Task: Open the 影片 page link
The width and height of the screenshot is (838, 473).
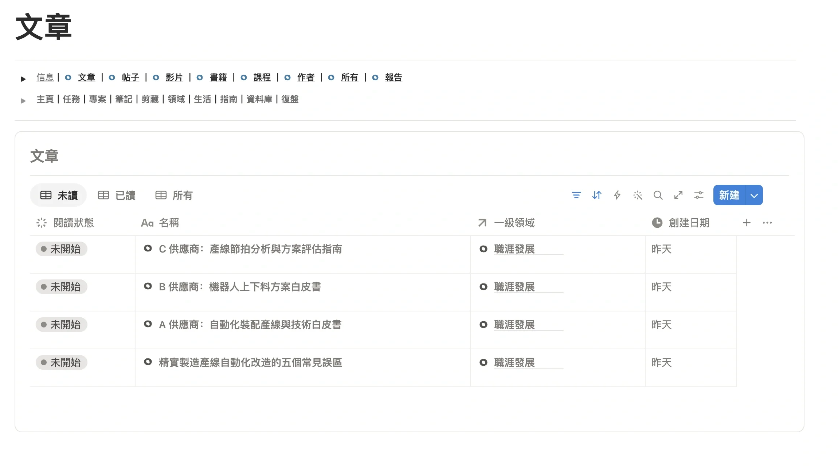Action: coord(174,77)
